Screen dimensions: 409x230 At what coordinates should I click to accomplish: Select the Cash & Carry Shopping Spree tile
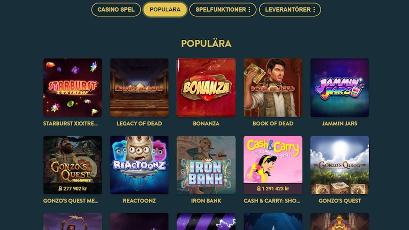pos(273,165)
